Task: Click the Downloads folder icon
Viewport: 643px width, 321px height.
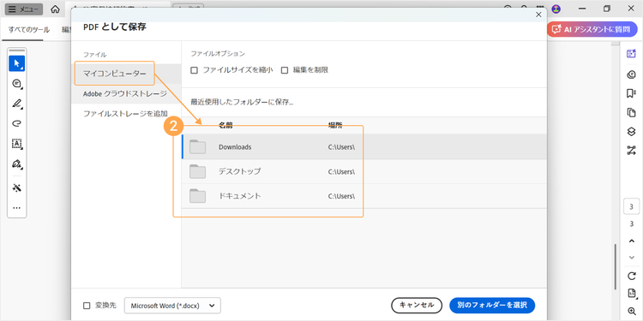Action: coord(198,147)
